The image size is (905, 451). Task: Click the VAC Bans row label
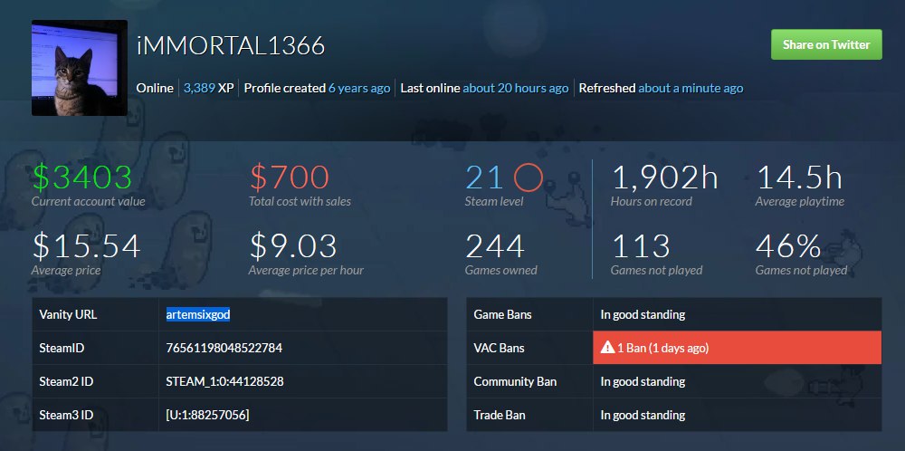coord(500,348)
